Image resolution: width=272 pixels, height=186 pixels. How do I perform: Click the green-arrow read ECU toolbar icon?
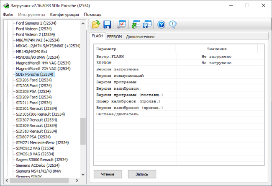click(x=136, y=24)
